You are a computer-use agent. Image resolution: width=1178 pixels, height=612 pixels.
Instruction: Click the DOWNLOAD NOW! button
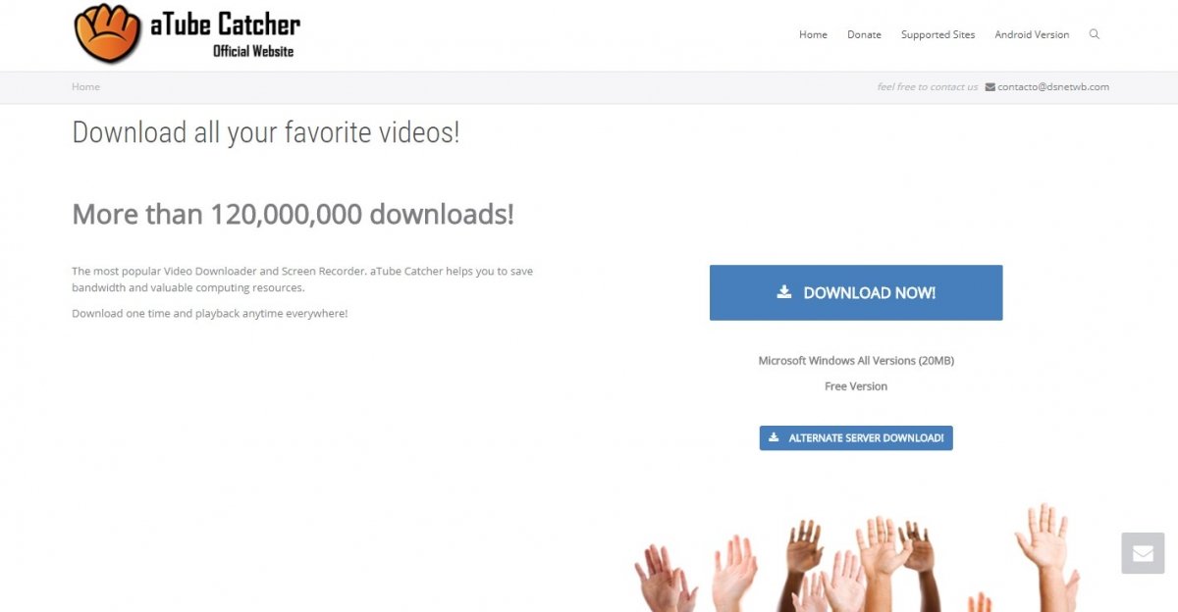[856, 292]
